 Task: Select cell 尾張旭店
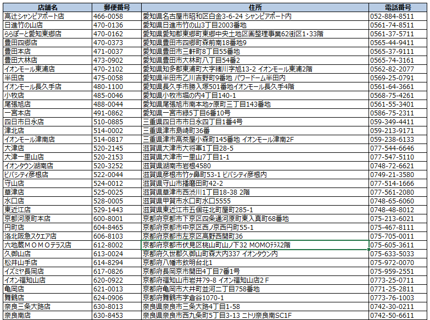[47, 104]
